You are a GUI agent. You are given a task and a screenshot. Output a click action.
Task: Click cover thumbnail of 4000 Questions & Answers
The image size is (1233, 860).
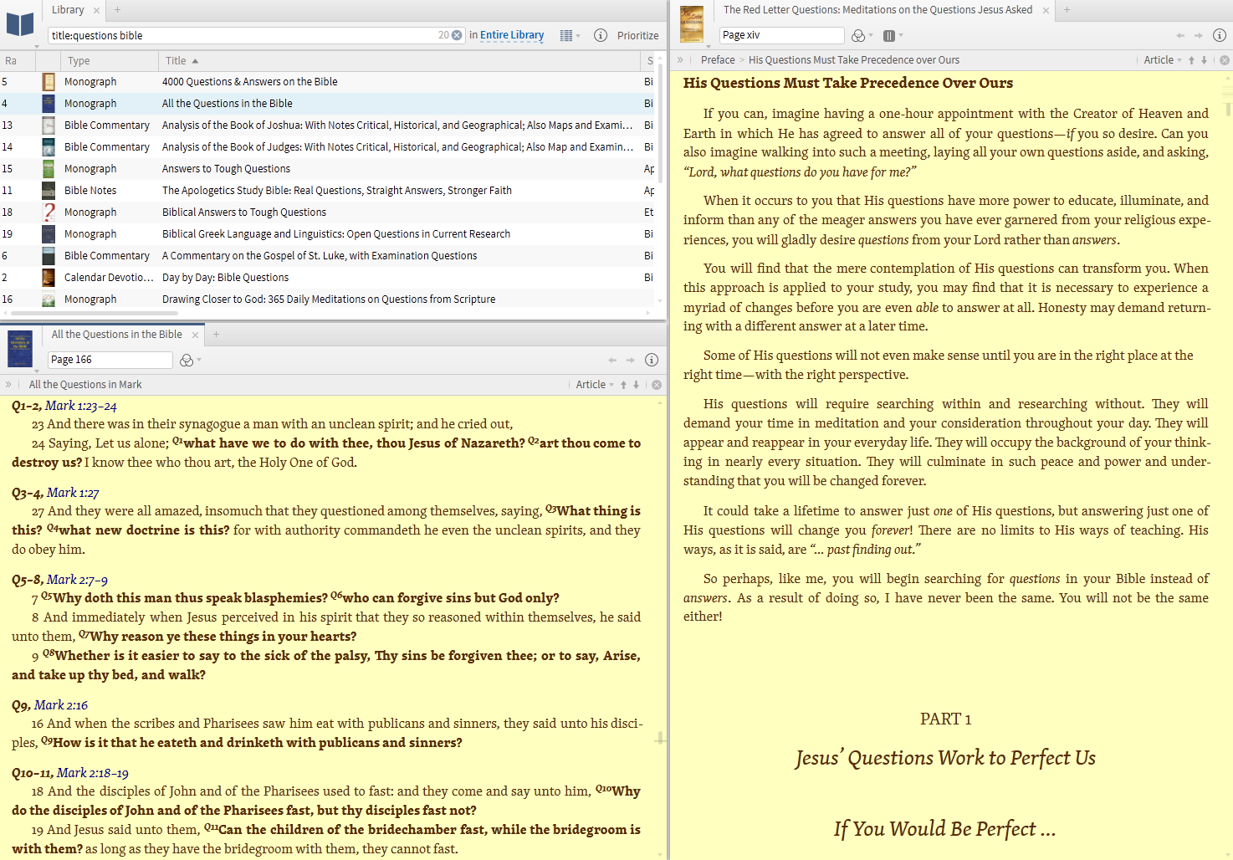point(49,82)
